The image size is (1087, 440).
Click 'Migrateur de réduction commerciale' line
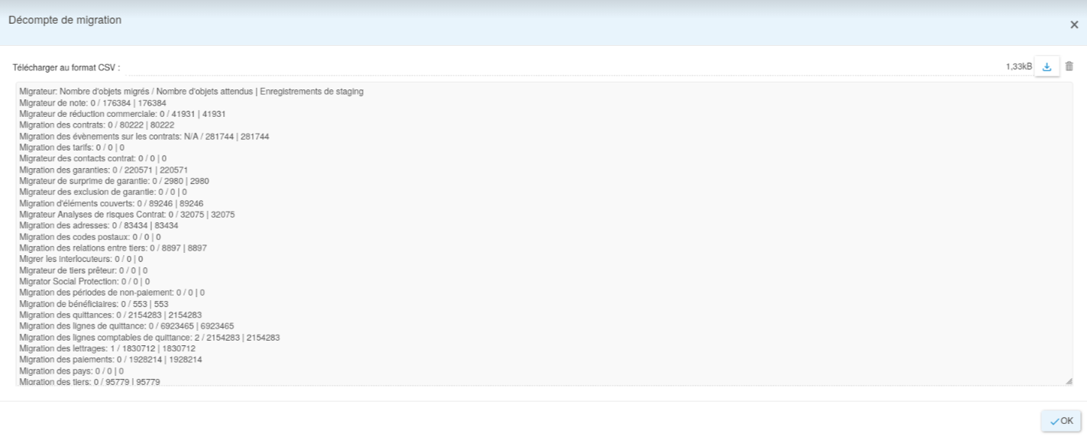tap(121, 114)
